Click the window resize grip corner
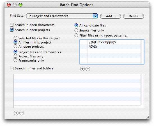Screen dimensions: 154x126 click(148, 117)
